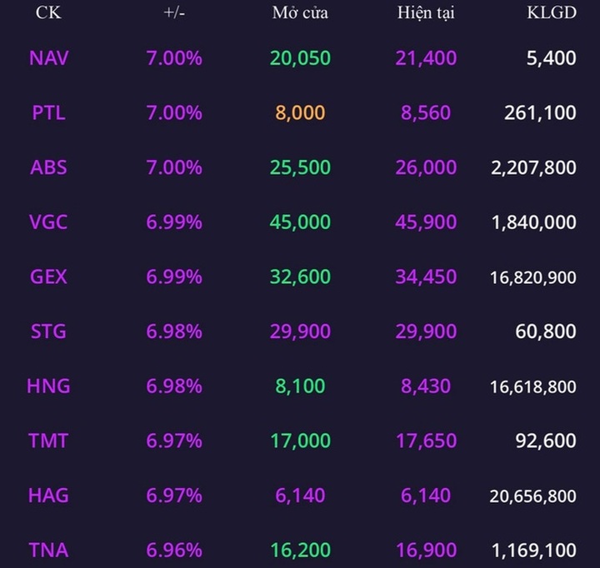Sort by the CK column header

click(x=47, y=13)
